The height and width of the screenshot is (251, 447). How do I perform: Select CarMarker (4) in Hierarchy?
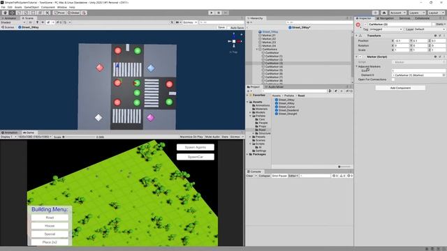click(274, 67)
